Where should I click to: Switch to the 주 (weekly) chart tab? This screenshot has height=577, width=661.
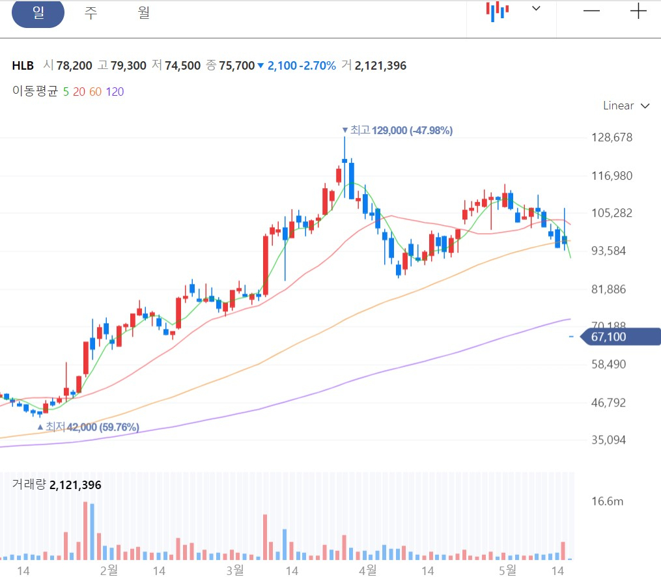pyautogui.click(x=91, y=12)
